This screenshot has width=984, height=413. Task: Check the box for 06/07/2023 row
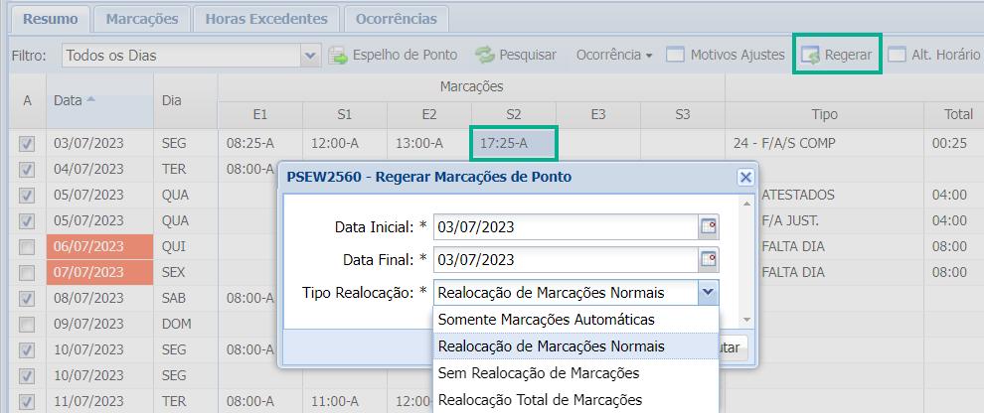[27, 247]
